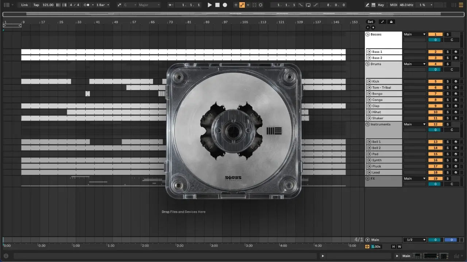Toggle the Draw Mode pencil icon

(367, 5)
